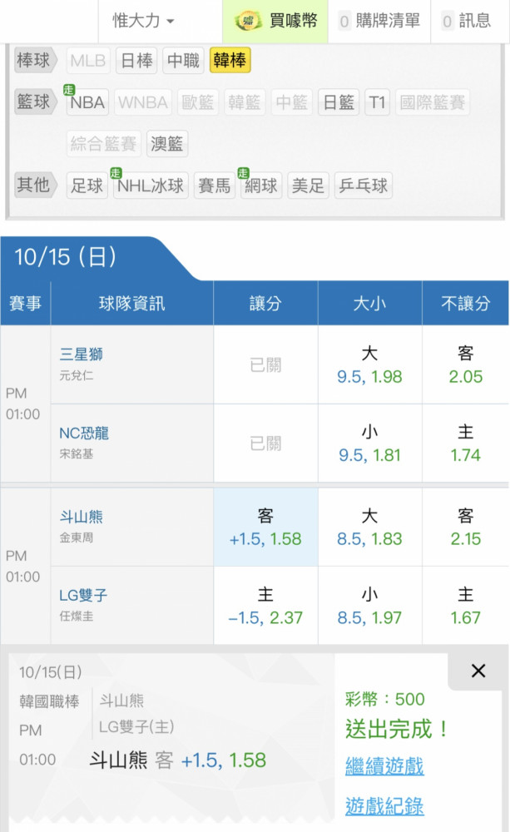The height and width of the screenshot is (832, 510).
Task: Open 訊息 messages
Action: (467, 21)
